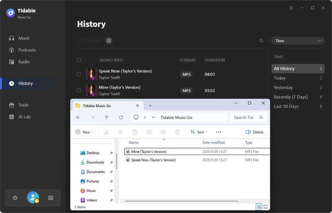Toggle the Details pane button
Screen dimensions: 332x213
tap(254, 132)
